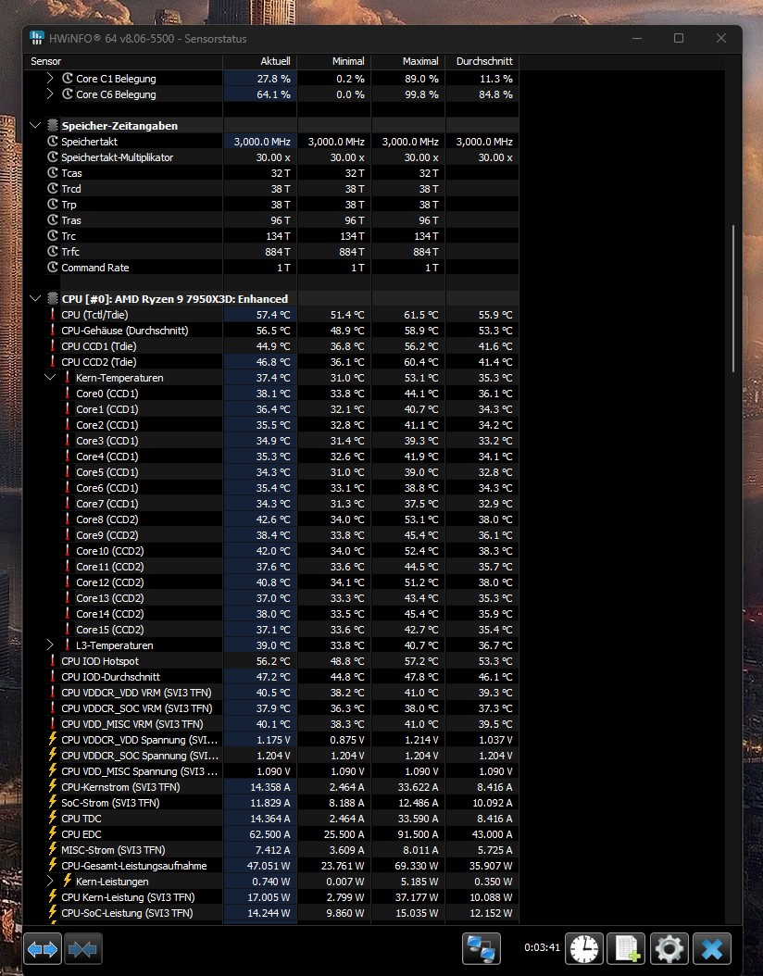This screenshot has height=976, width=763.
Task: Click the clock reset timer icon
Action: 583,948
